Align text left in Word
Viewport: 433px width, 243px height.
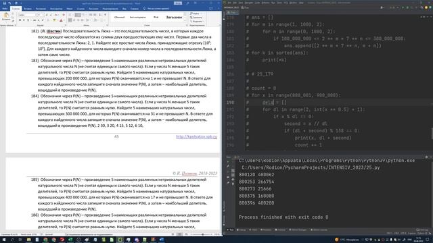point(70,20)
